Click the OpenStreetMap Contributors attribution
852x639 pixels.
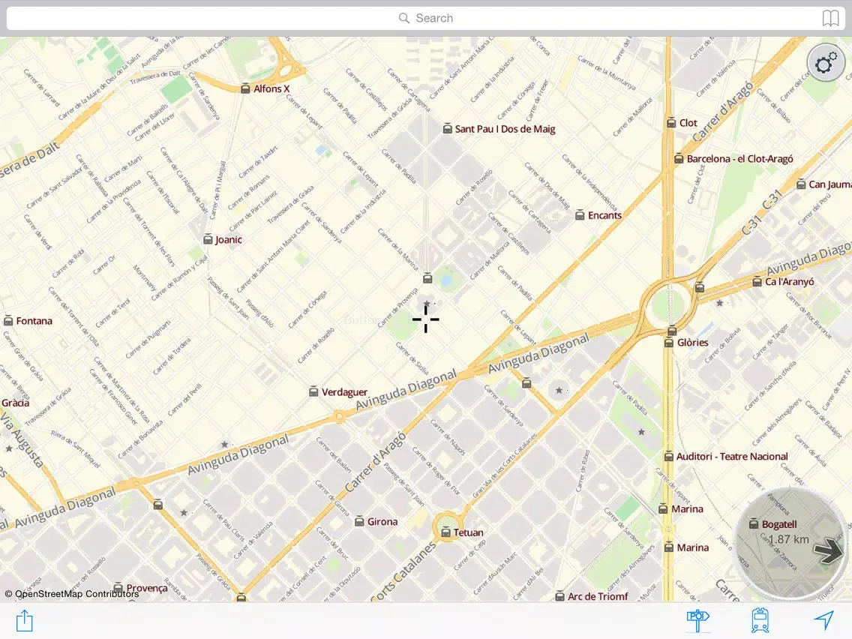(x=72, y=594)
